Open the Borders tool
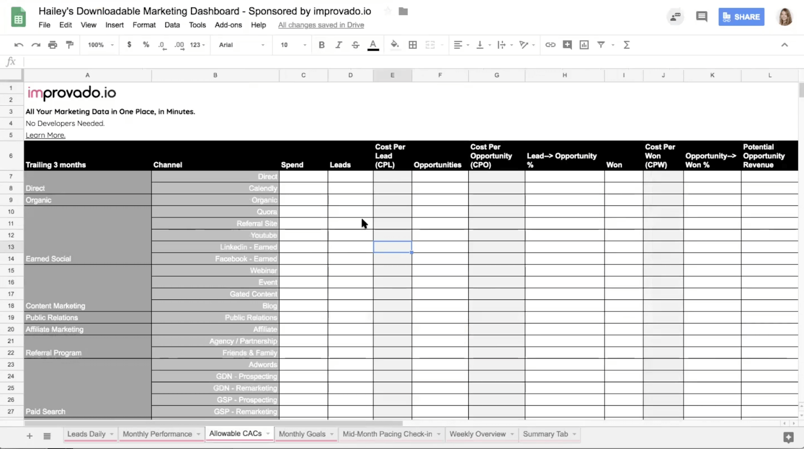Viewport: 804px width, 449px height. (413, 45)
